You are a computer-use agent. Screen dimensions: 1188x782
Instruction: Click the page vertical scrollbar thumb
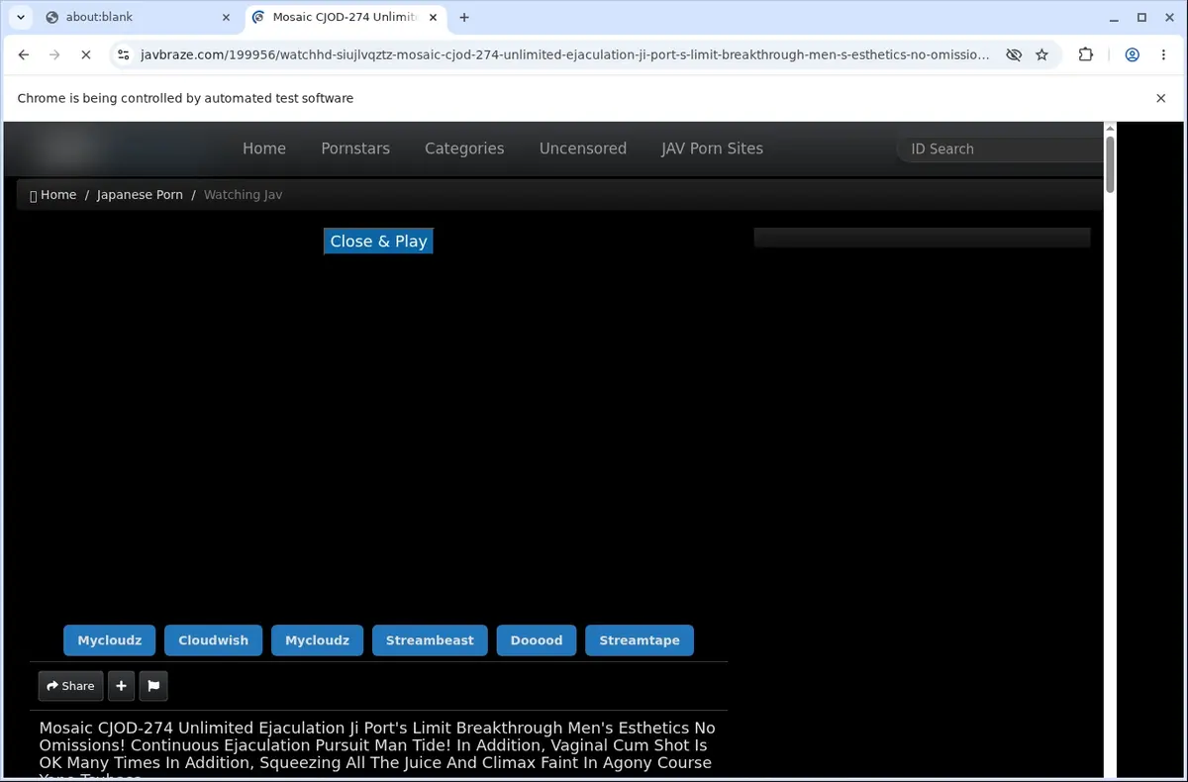click(x=1110, y=164)
